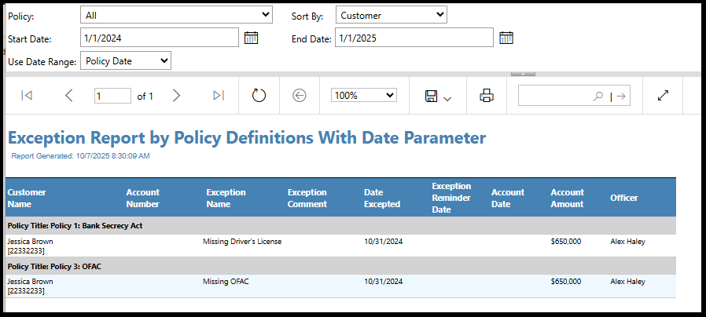Click the Start Date text field

click(159, 38)
